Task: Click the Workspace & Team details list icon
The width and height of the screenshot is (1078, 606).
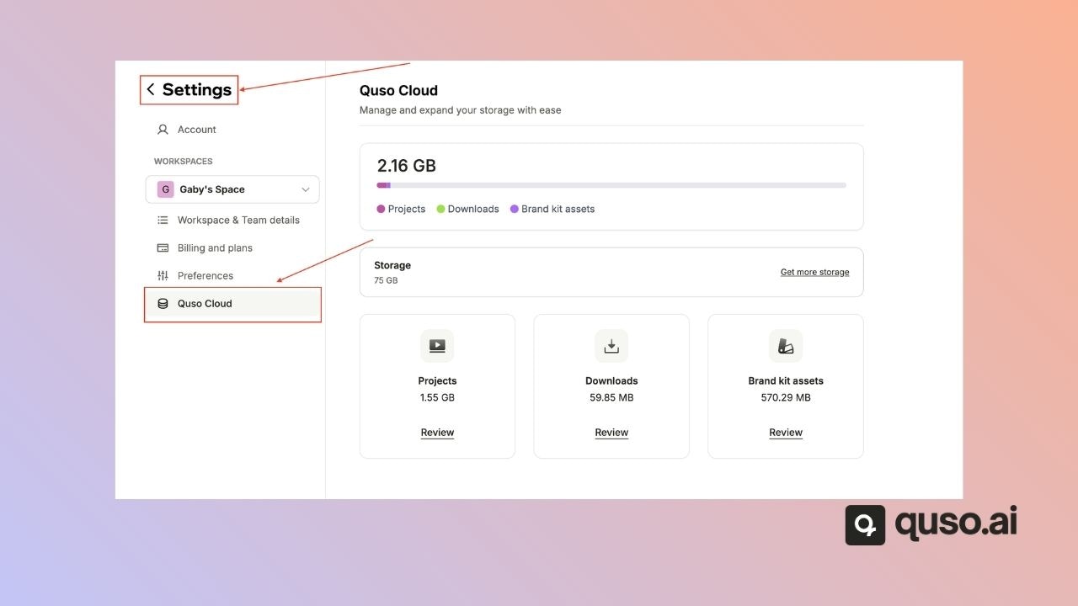Action: click(163, 220)
